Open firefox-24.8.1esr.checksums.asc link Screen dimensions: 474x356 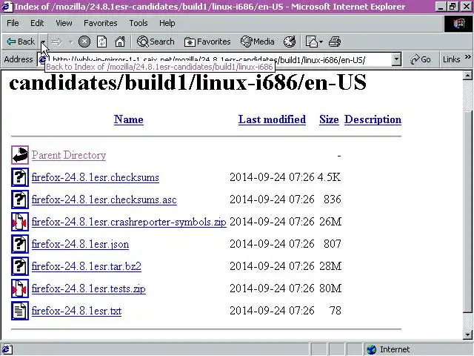(x=104, y=200)
